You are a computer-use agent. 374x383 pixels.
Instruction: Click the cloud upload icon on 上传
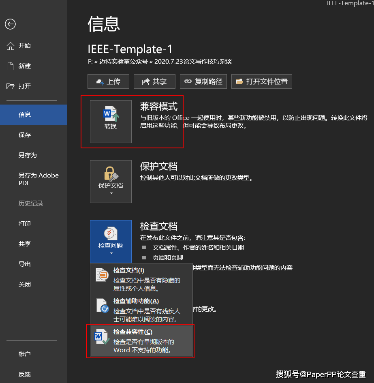tap(100, 82)
